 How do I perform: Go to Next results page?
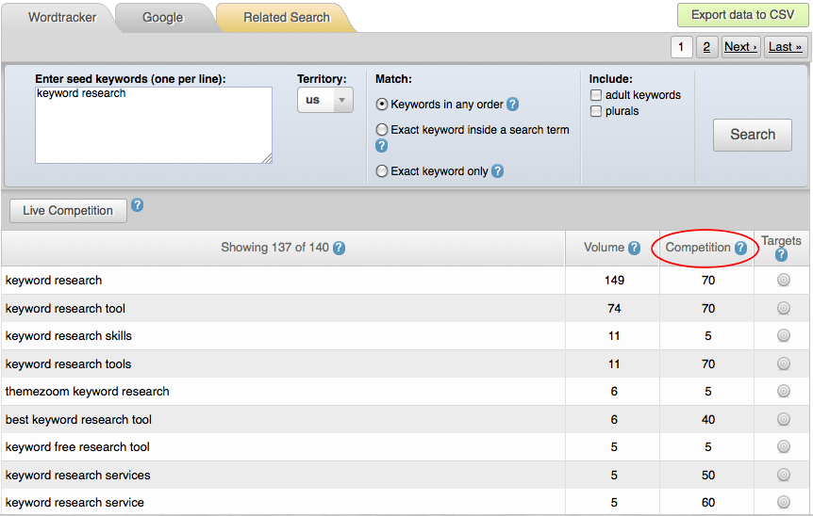point(740,47)
